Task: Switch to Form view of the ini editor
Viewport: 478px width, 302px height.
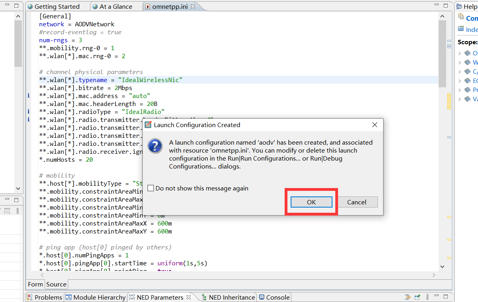Action: (x=35, y=284)
